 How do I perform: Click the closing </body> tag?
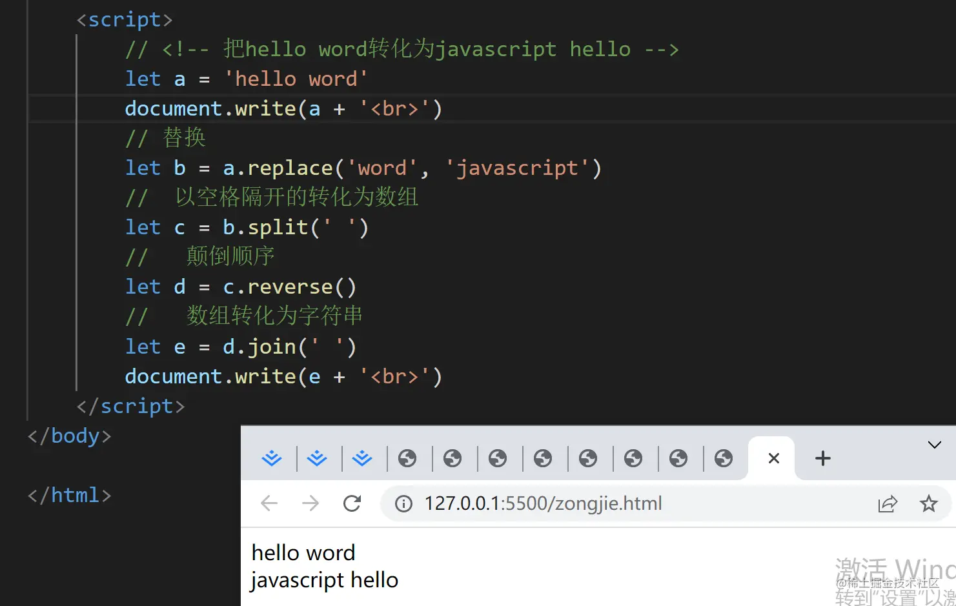coord(69,436)
